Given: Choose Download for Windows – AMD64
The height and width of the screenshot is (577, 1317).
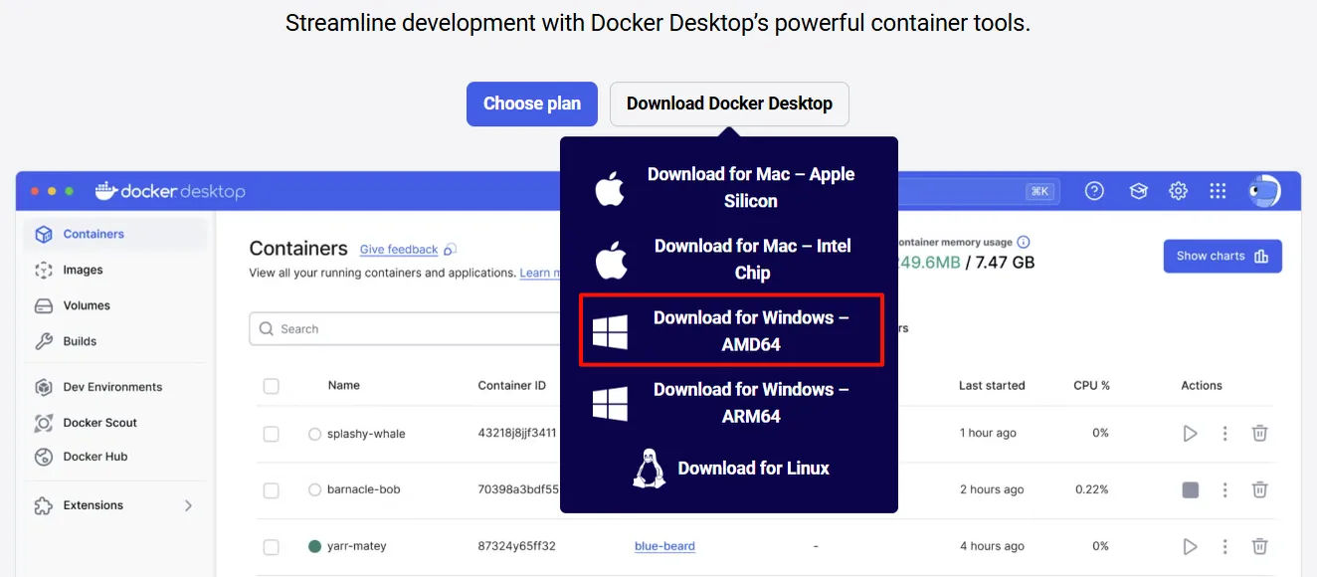Looking at the screenshot, I should tap(731, 330).
